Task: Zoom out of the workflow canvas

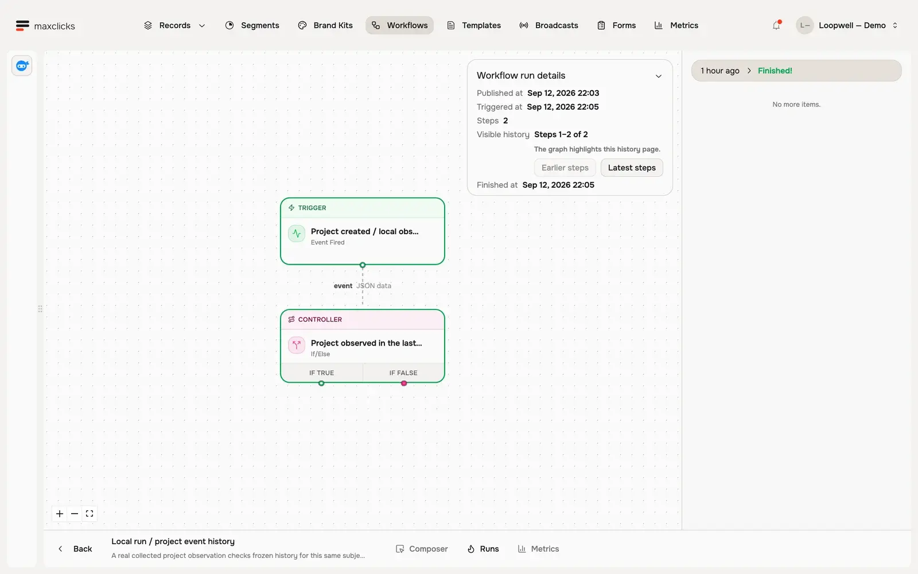Action: click(75, 514)
